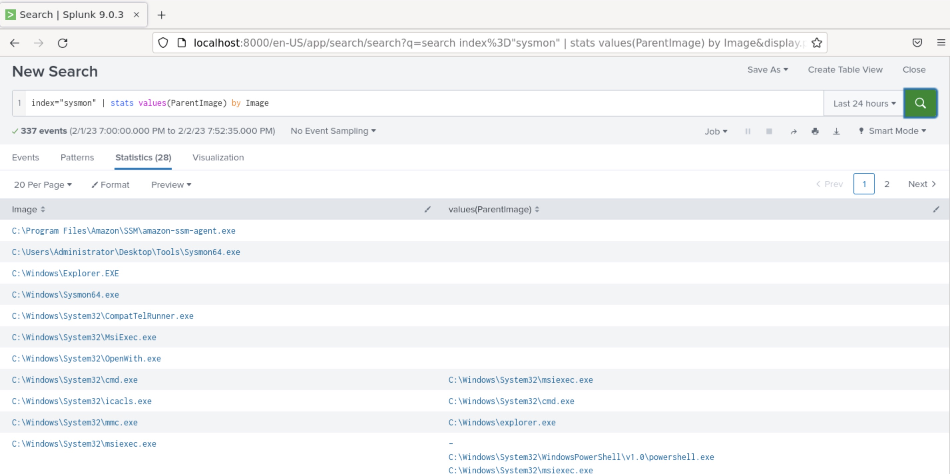Expand the No Event Sampling menu
The height and width of the screenshot is (474, 950).
click(333, 131)
